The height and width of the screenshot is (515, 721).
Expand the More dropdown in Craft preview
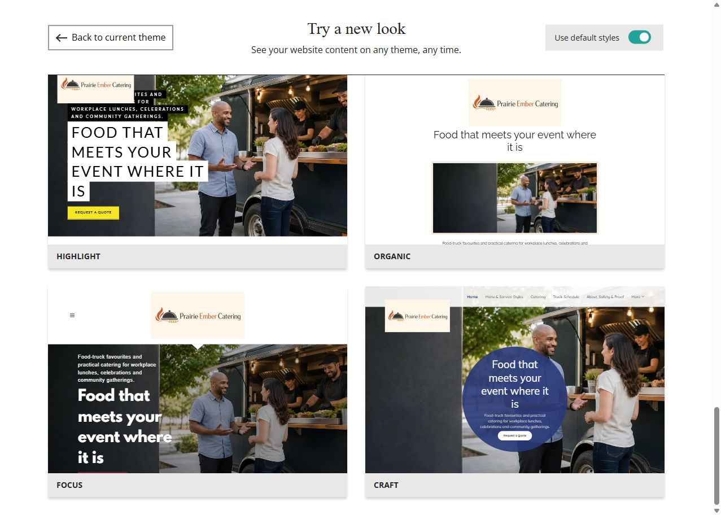point(637,296)
